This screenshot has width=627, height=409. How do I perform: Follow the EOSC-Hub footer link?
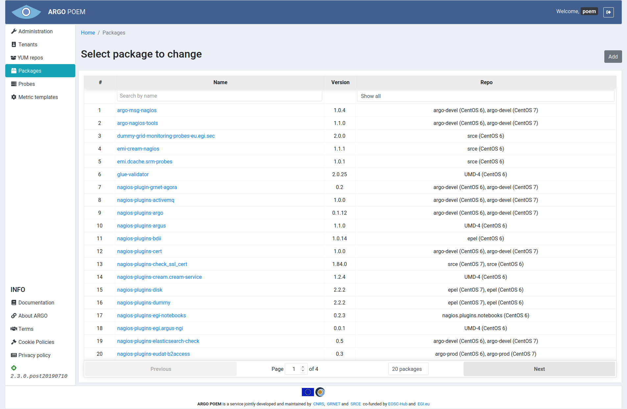398,404
